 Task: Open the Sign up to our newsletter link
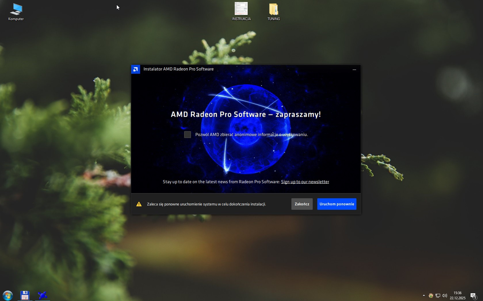[x=305, y=182]
